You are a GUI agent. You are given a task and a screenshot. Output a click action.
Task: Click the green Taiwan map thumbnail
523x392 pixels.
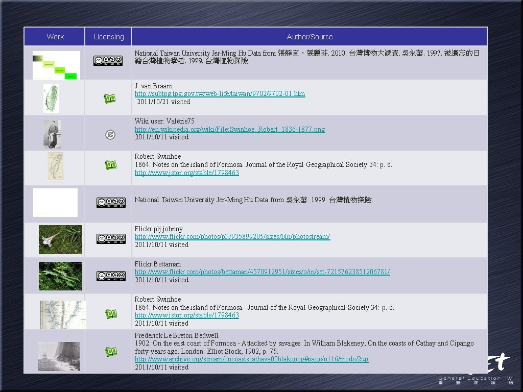pos(52,99)
